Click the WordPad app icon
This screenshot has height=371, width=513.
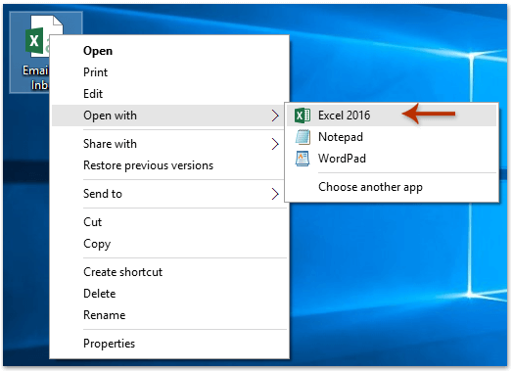[303, 159]
